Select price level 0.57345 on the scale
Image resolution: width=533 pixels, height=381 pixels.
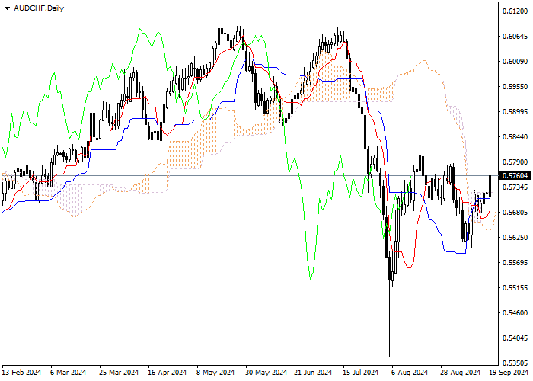[515, 187]
